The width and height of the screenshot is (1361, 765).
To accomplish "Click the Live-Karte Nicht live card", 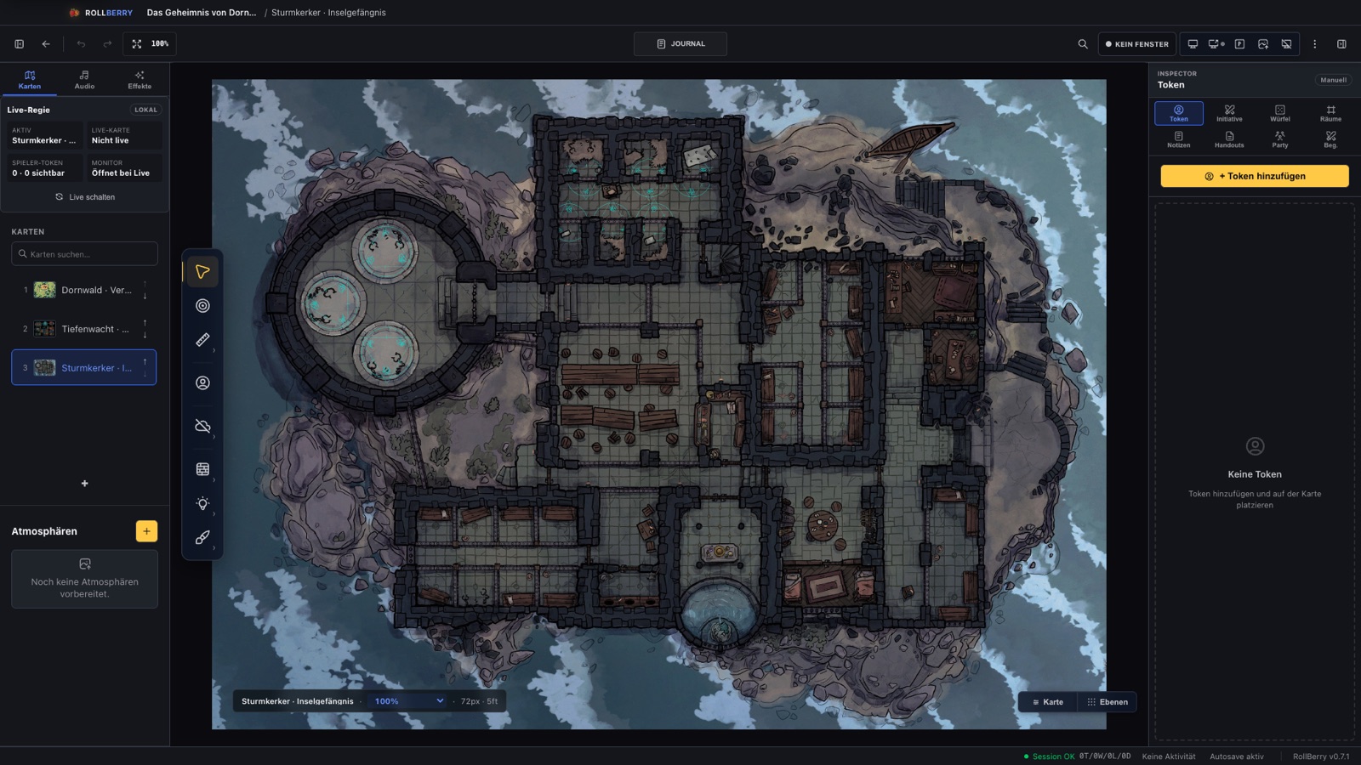I will (124, 136).
